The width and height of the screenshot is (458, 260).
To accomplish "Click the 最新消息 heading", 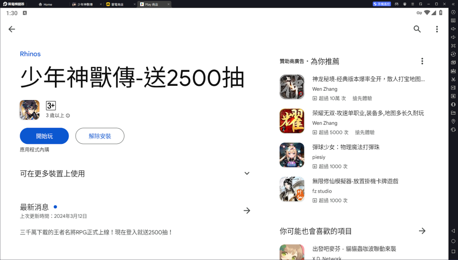I will [34, 207].
